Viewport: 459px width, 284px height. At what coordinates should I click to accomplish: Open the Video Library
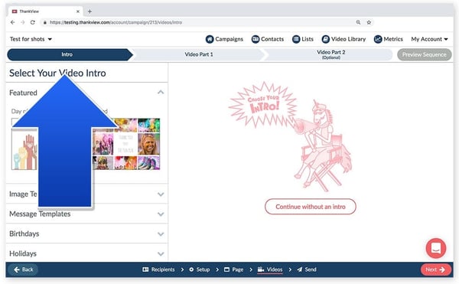[x=343, y=39]
